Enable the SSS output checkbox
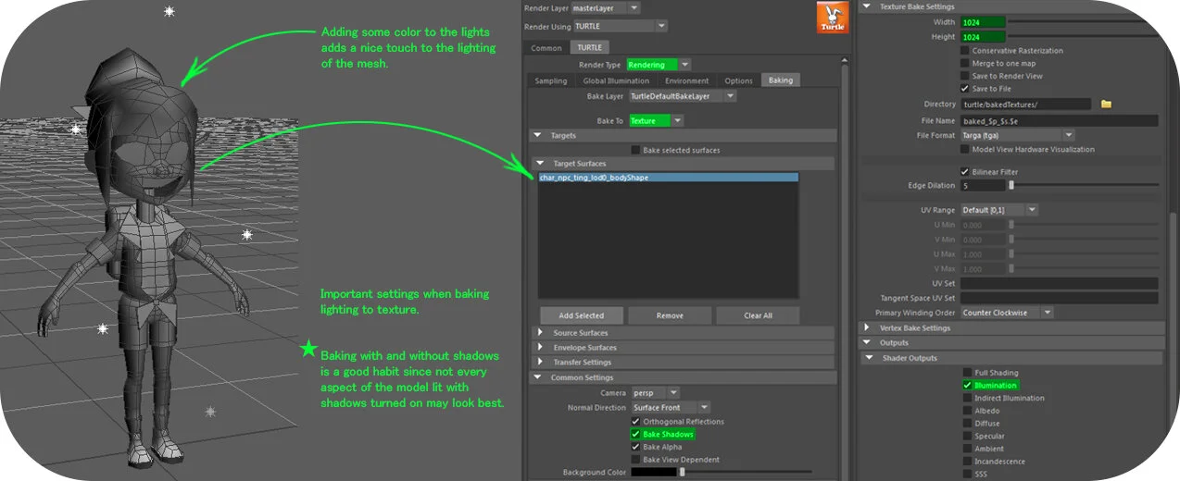Viewport: 1180px width, 481px height. coord(968,474)
